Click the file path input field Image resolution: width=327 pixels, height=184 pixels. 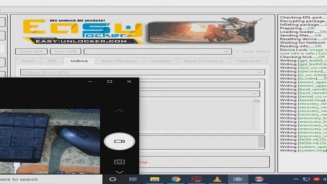199,85
